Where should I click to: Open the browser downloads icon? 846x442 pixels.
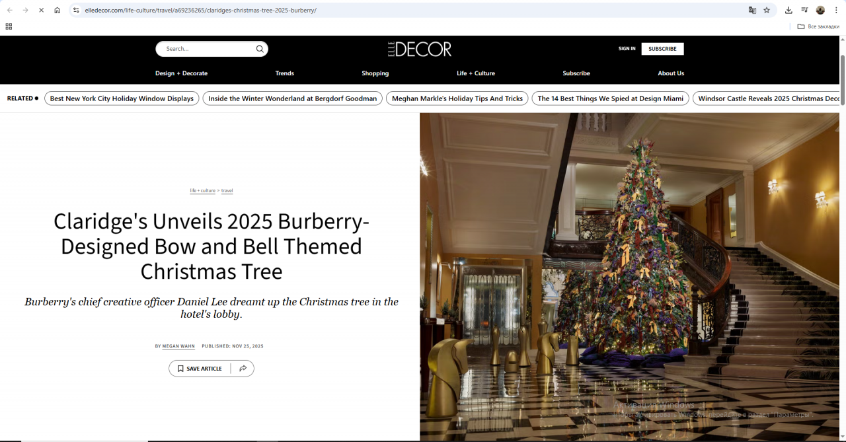point(788,11)
